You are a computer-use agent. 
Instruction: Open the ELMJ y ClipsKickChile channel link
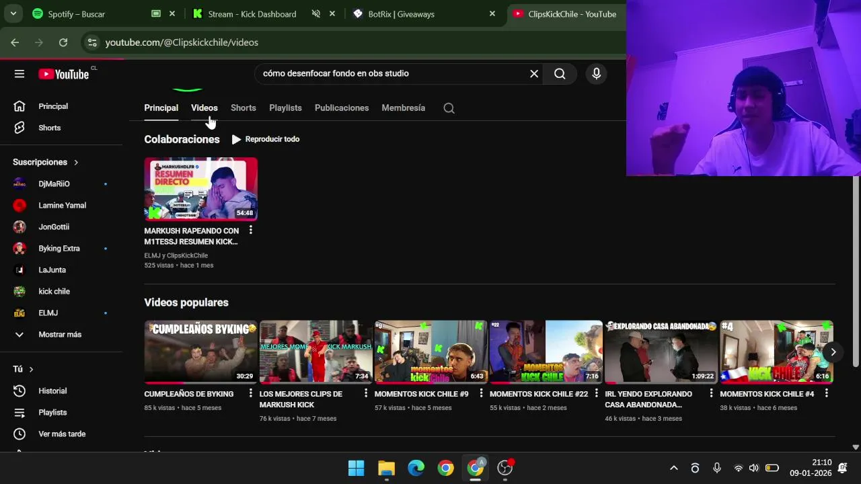coord(176,255)
